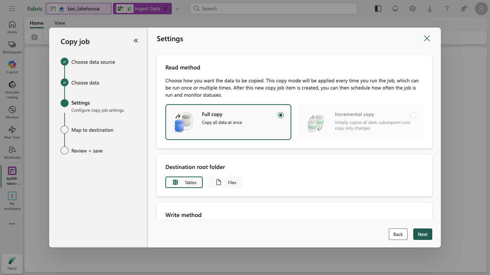Open the Home ribbon tab
The image size is (490, 275).
point(37,23)
